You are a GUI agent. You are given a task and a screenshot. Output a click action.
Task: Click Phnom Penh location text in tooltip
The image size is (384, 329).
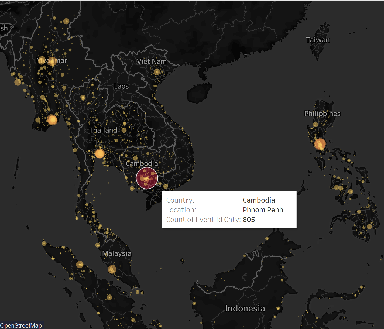pos(263,210)
